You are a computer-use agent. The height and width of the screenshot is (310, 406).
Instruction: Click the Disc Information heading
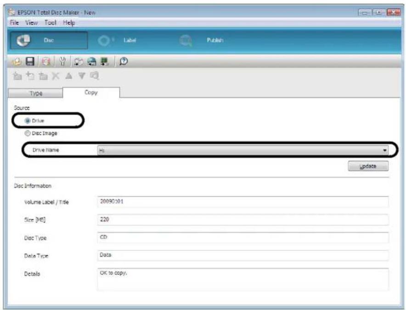coord(33,186)
